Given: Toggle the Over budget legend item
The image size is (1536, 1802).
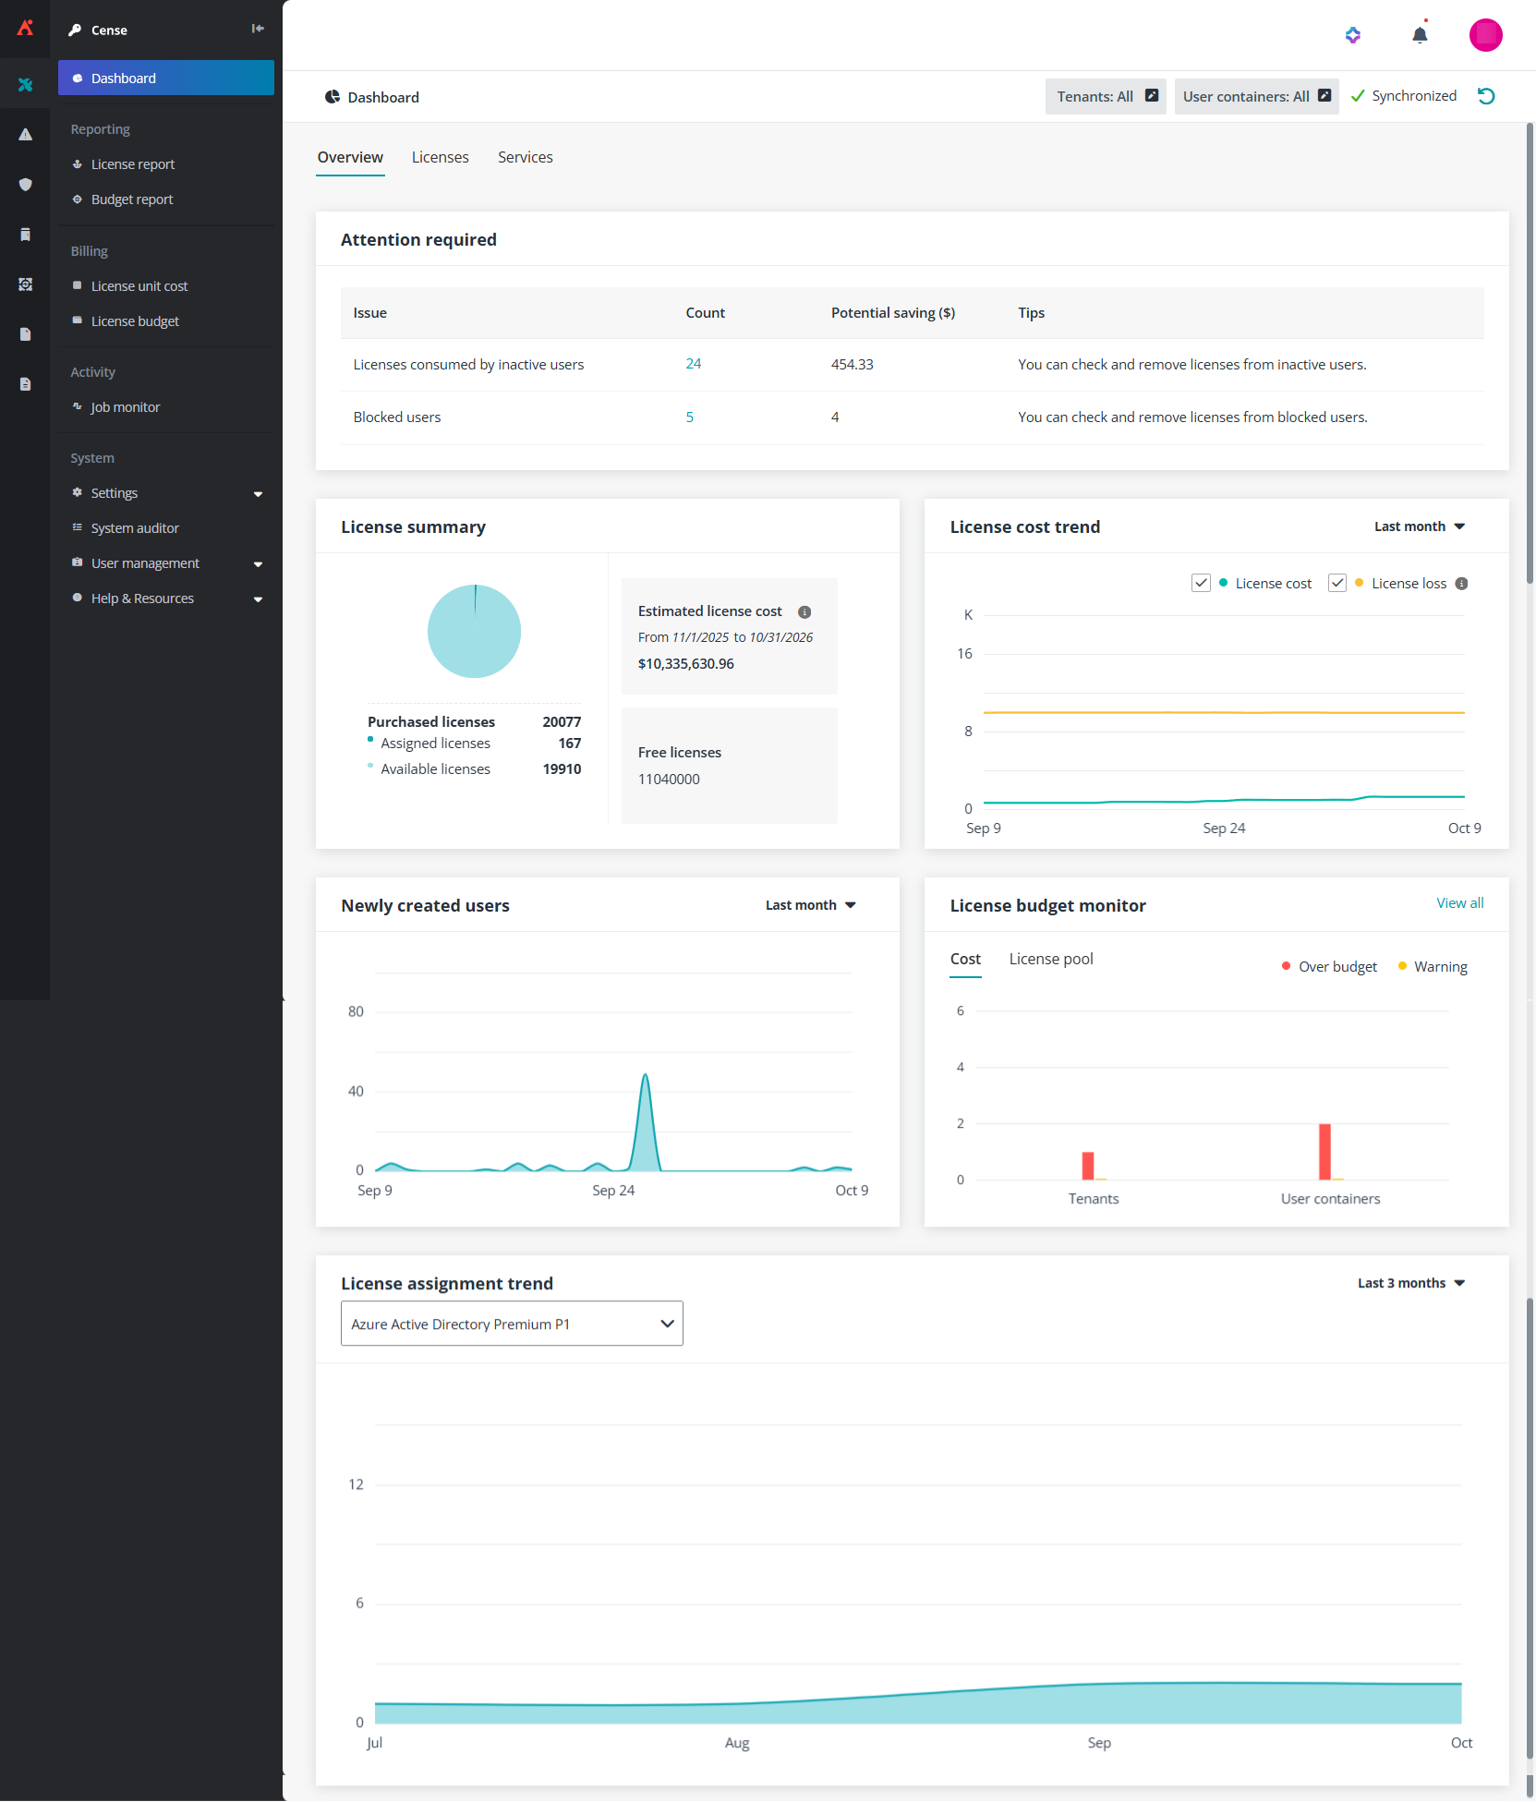Looking at the screenshot, I should [x=1329, y=967].
